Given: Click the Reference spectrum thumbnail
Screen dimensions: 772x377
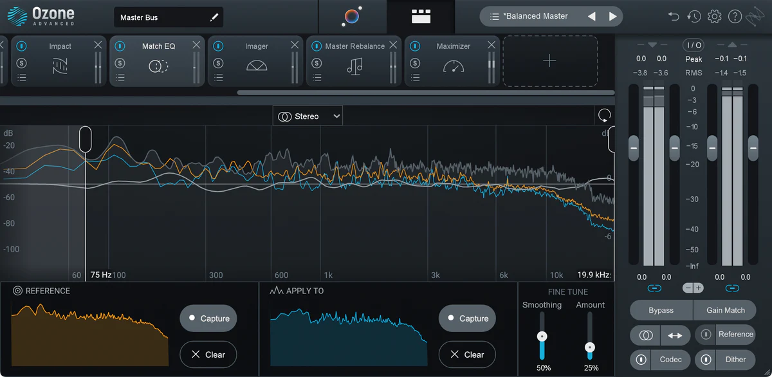Looking at the screenshot, I should 90,335.
